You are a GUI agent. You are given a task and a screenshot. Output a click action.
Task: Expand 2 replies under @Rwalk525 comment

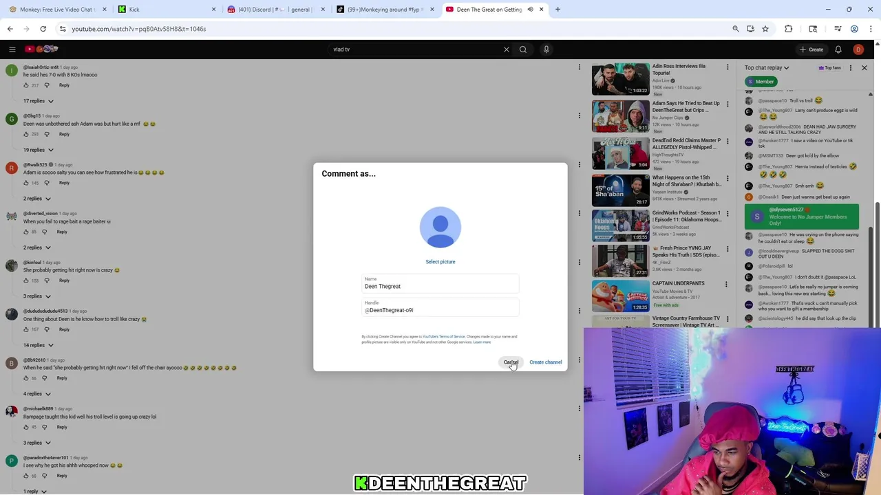coord(36,199)
